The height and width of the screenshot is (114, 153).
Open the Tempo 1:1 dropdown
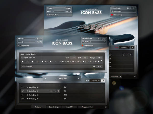(99, 58)
